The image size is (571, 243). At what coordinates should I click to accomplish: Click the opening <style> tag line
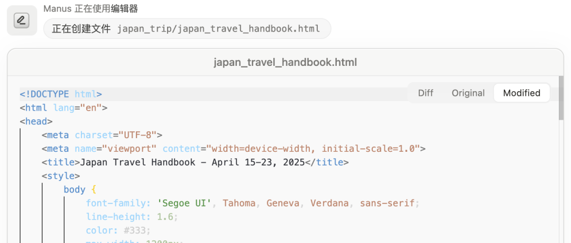(61, 176)
